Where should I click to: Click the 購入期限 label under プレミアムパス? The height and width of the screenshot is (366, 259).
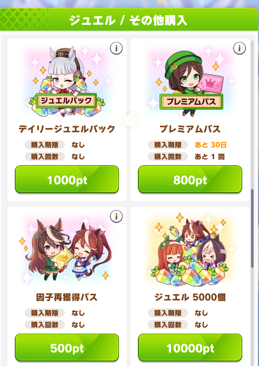(x=168, y=145)
